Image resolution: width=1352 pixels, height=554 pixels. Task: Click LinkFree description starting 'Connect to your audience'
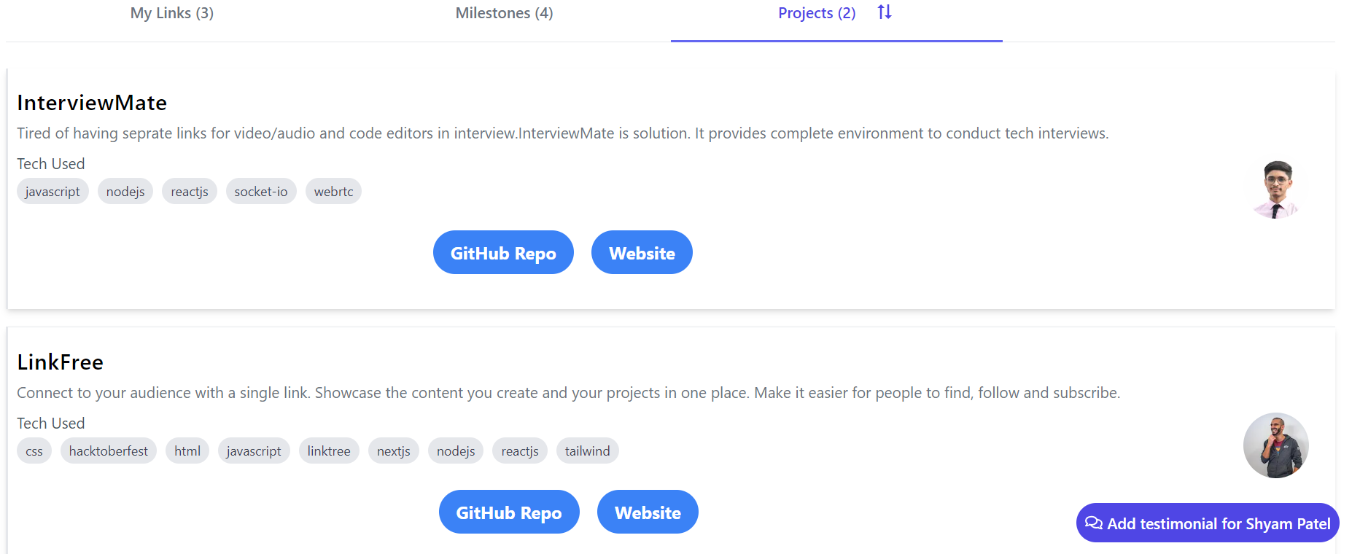pos(569,393)
